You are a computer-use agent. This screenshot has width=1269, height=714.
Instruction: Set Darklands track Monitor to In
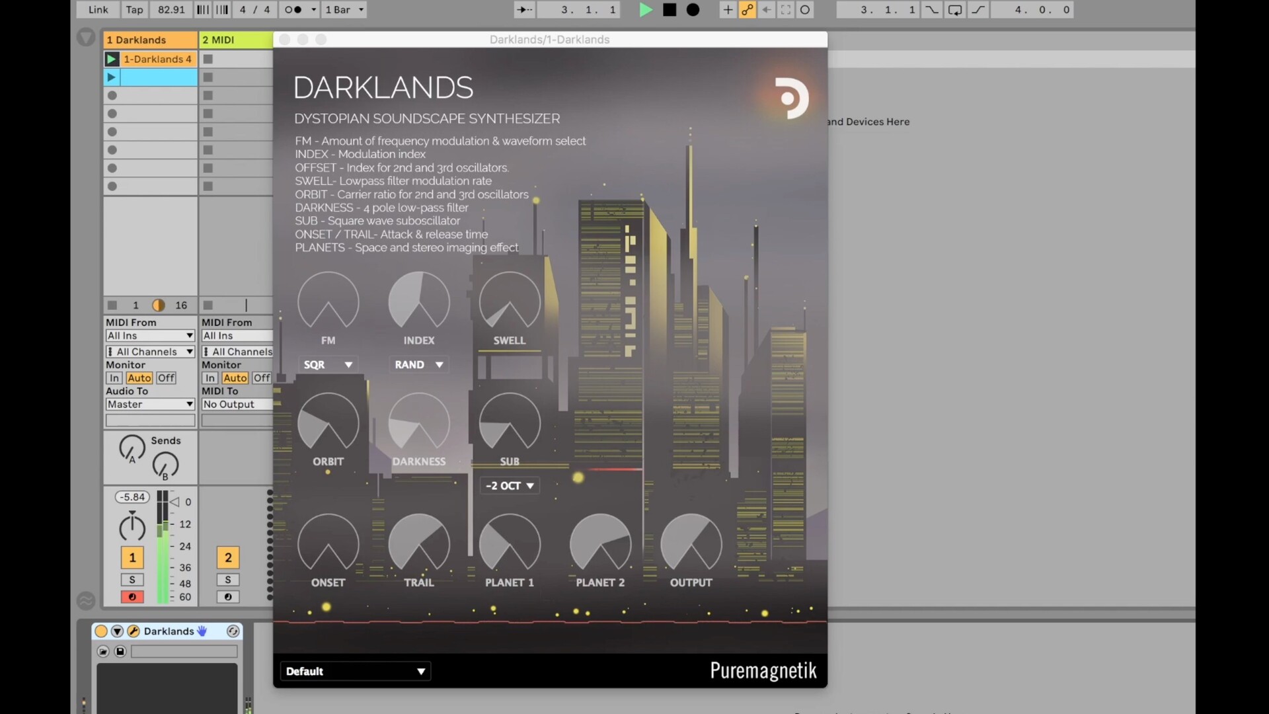[x=114, y=378]
